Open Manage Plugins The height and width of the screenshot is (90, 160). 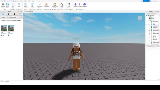(3, 6)
